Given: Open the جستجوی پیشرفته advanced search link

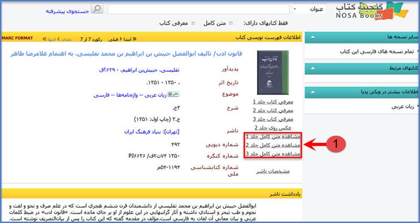Looking at the screenshot, I should [66, 9].
